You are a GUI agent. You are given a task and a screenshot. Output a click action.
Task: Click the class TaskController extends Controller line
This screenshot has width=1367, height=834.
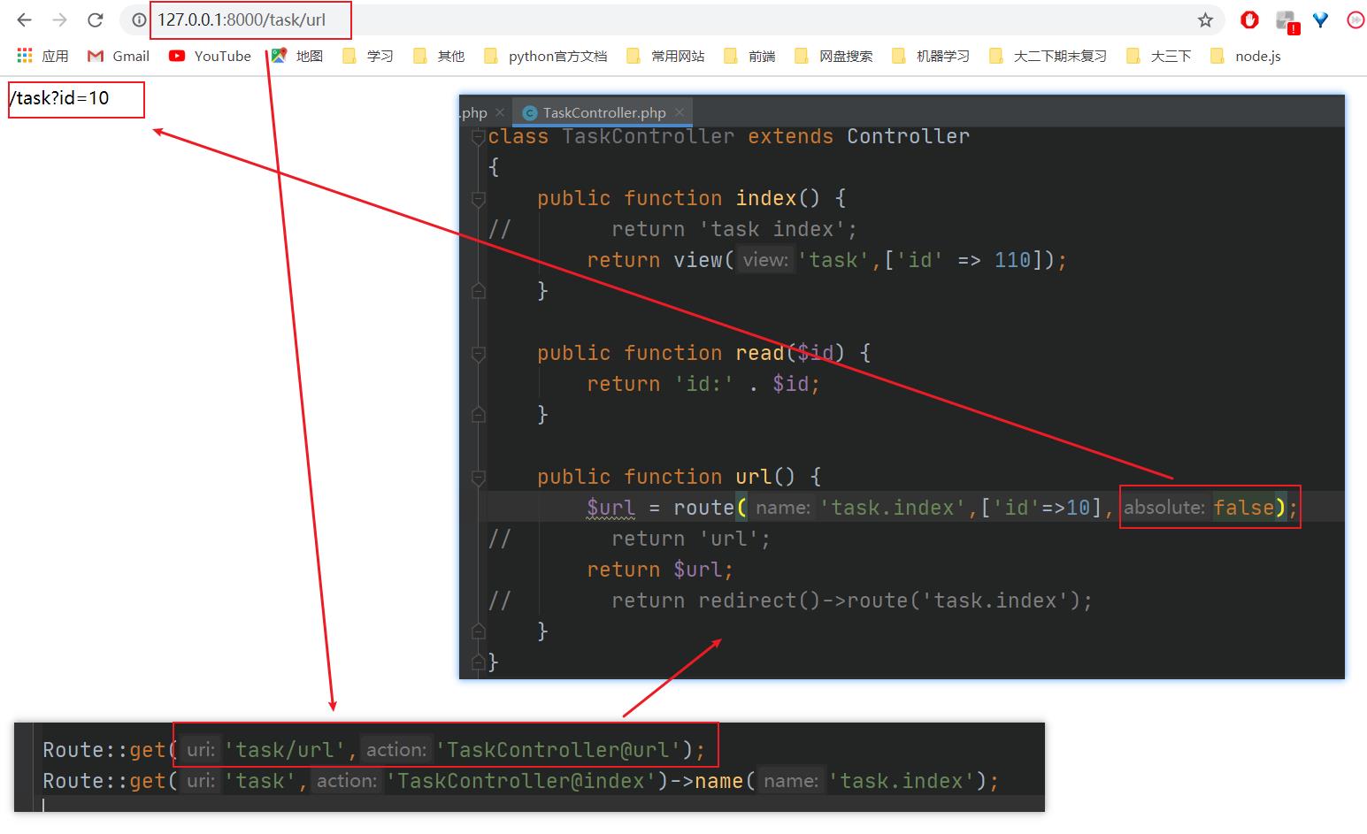point(729,136)
